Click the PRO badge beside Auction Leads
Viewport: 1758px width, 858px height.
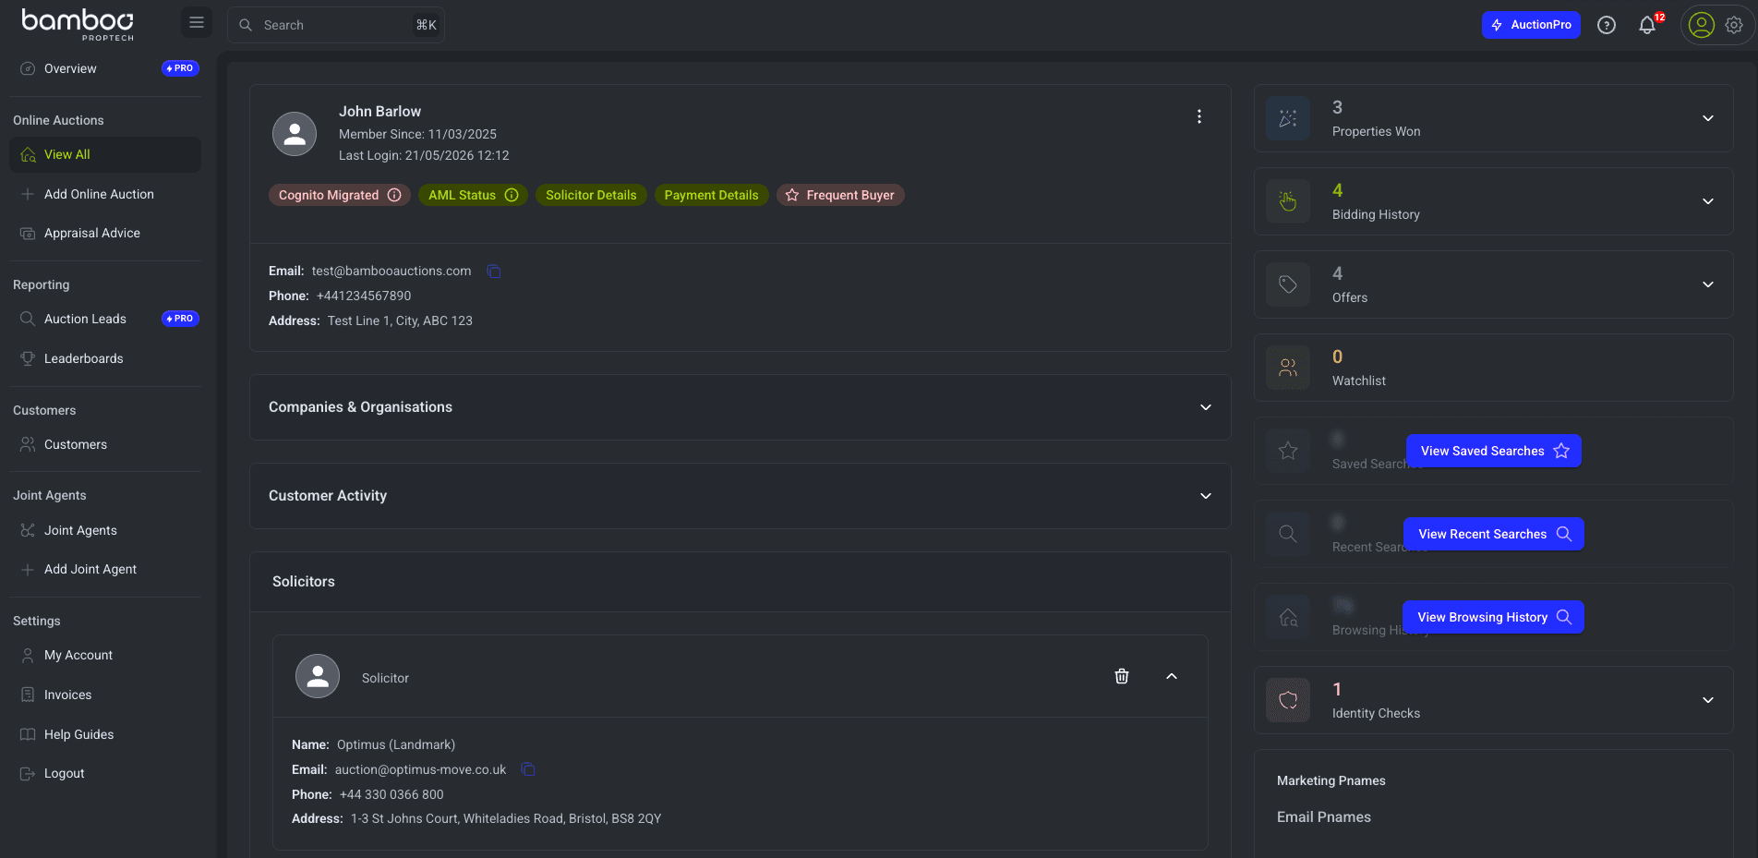coord(180,319)
